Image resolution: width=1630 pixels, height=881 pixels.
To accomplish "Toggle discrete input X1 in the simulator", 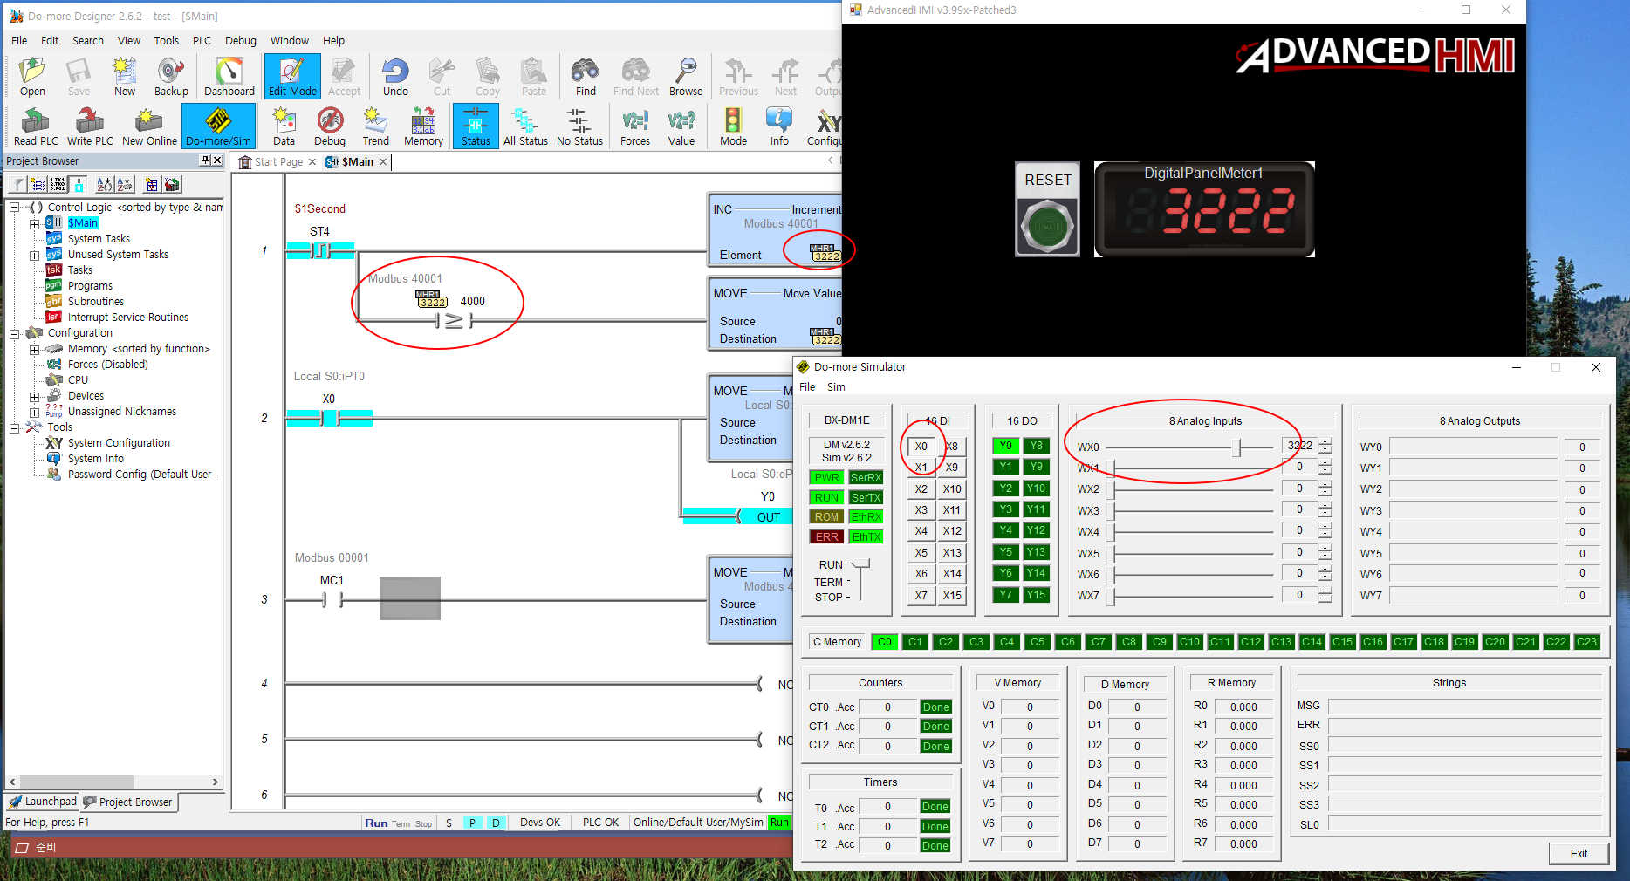I will pos(921,468).
